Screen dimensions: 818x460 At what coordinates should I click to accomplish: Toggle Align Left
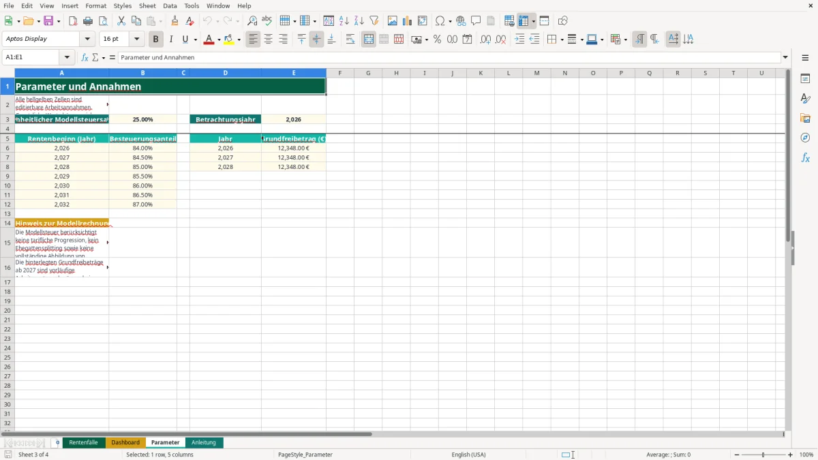[253, 40]
